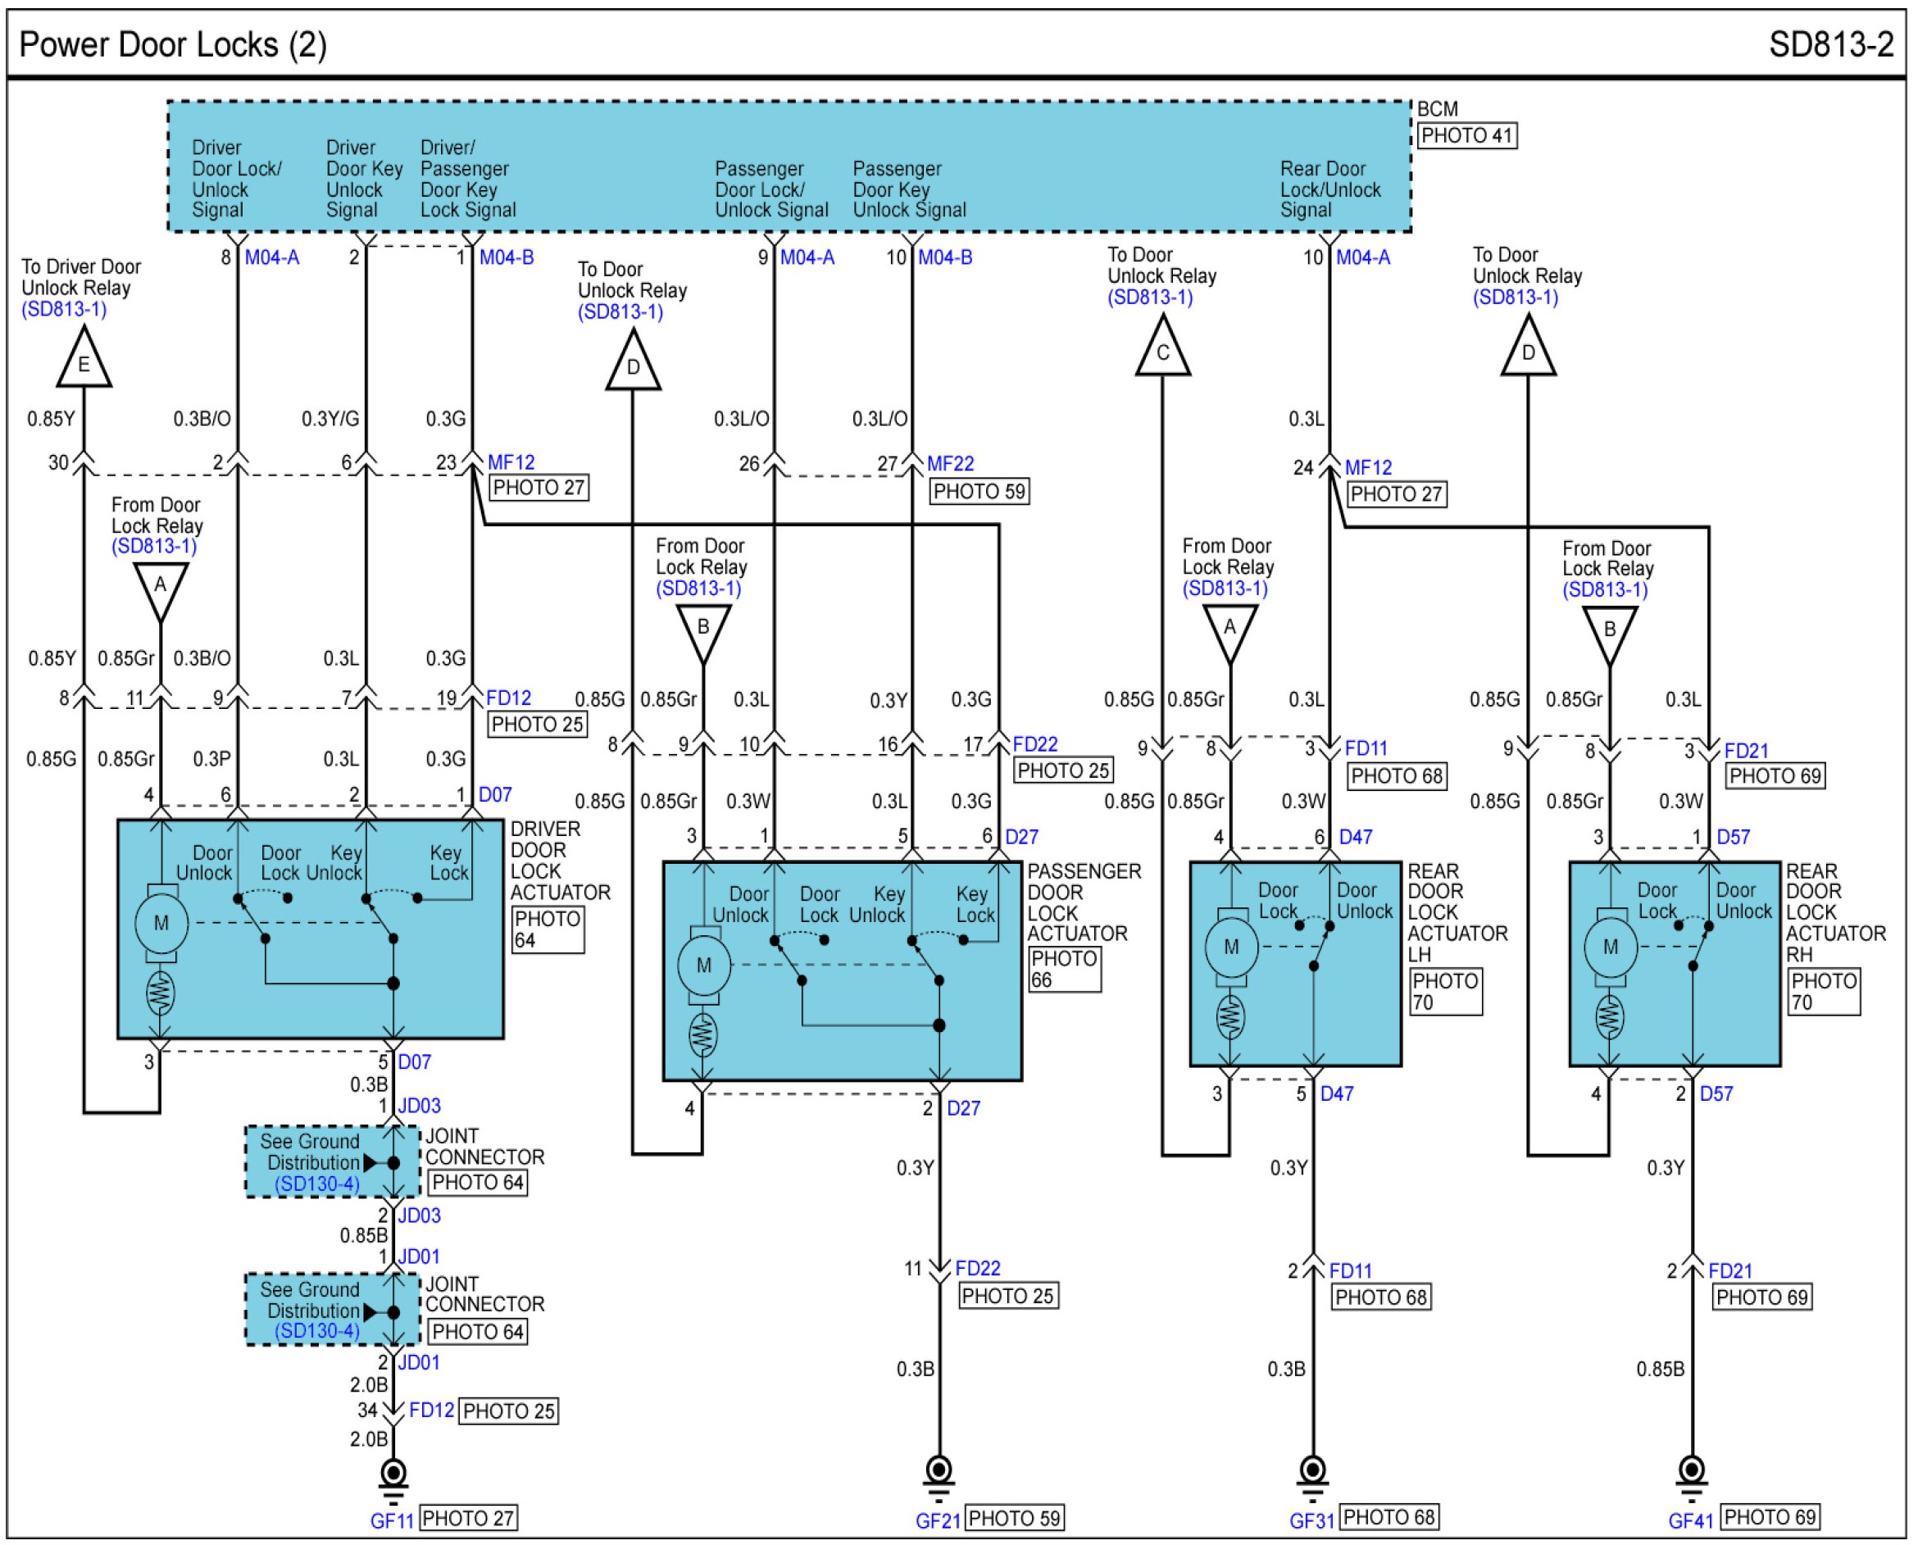Click the resistor coil symbol in Rear Actuator RH
Viewport: 1918px width, 1545px height.
pos(1609,1016)
